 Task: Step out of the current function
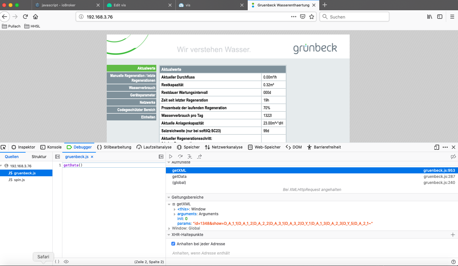(199, 156)
